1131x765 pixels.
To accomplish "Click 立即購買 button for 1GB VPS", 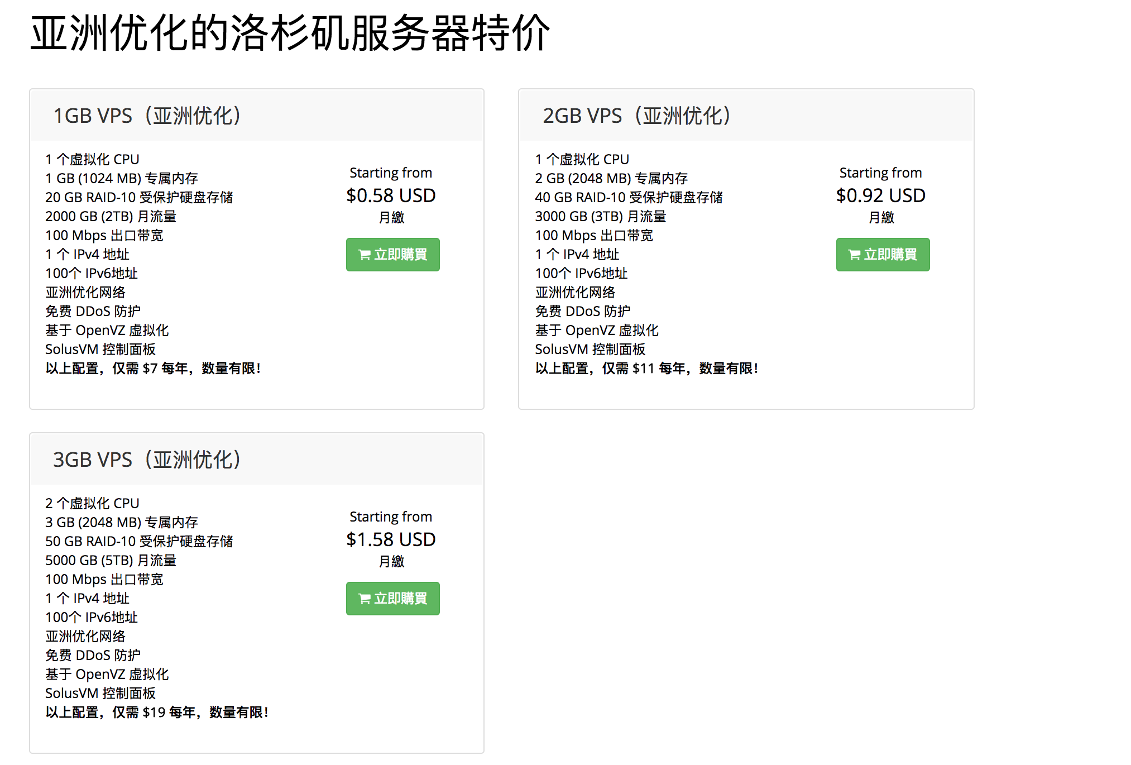I will point(392,255).
